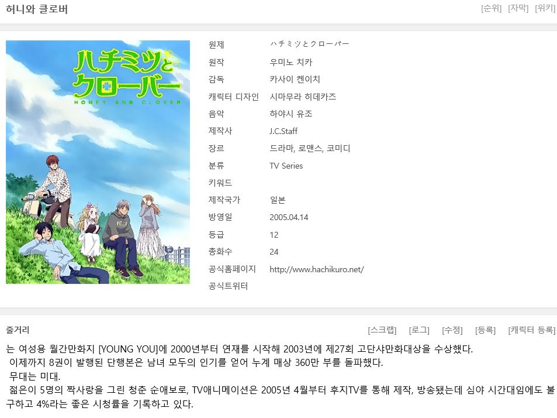Click the 분류 field label
Image resolution: width=557 pixels, height=418 pixels.
(x=216, y=166)
